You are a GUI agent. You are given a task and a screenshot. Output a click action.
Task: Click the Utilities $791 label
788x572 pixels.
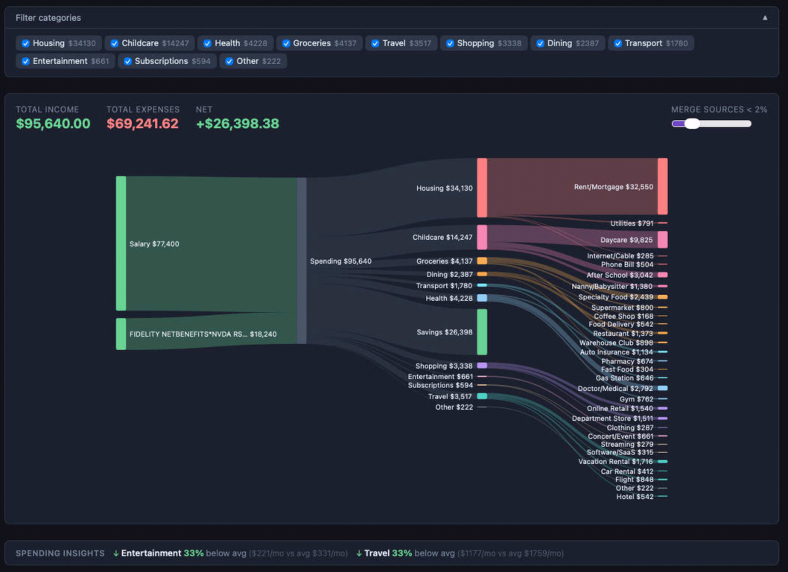632,223
